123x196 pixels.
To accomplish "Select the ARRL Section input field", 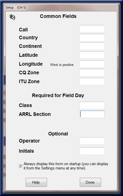I will click(x=92, y=114).
